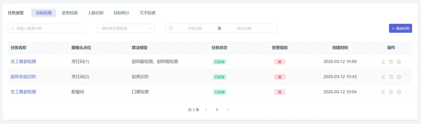Switch to 人脸识别 tab
This screenshot has height=124, width=421.
coord(95,13)
